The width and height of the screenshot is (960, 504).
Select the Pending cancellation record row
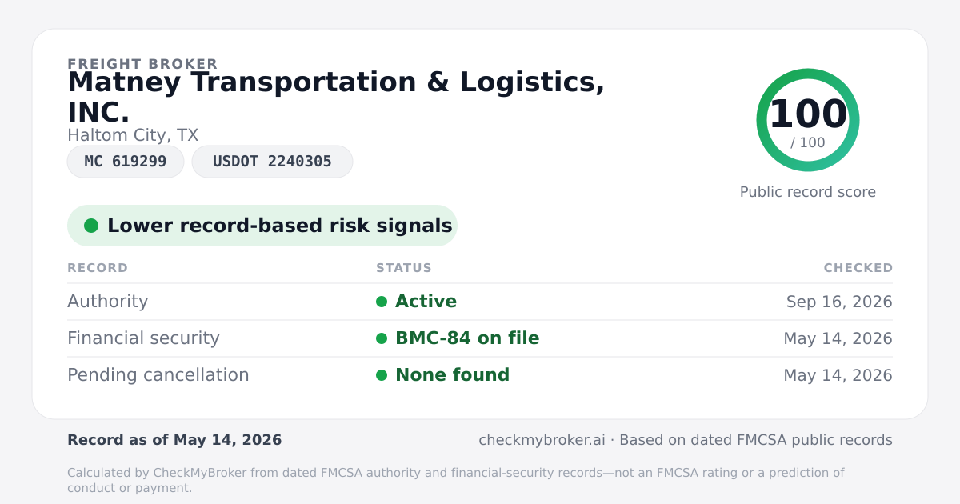(480, 375)
